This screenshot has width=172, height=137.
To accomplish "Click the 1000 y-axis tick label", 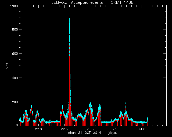I will pyautogui.click(x=14, y=6).
